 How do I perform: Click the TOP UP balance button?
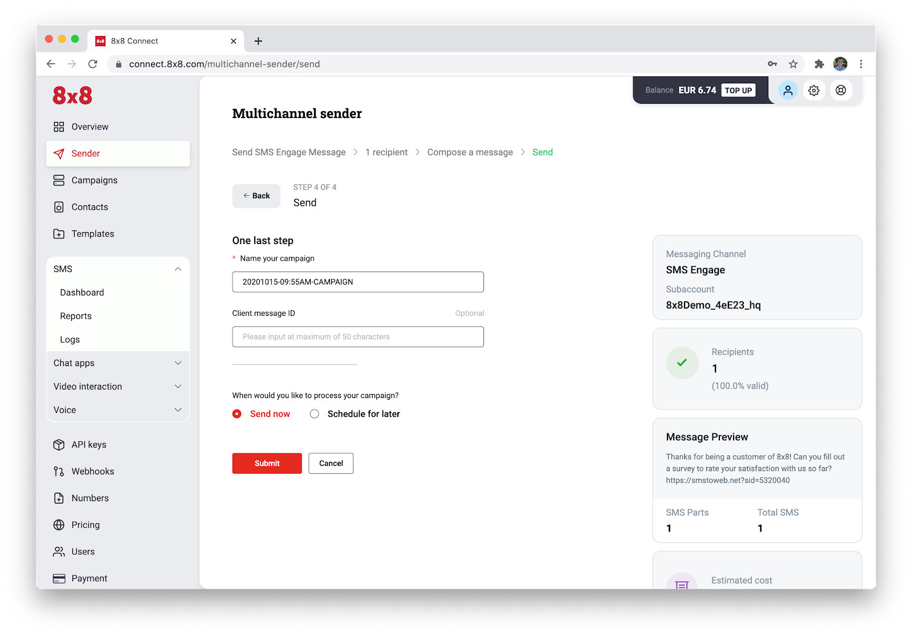pyautogui.click(x=738, y=90)
